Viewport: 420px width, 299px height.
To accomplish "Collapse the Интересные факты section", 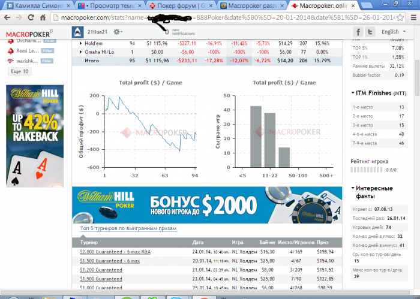I will [353, 188].
